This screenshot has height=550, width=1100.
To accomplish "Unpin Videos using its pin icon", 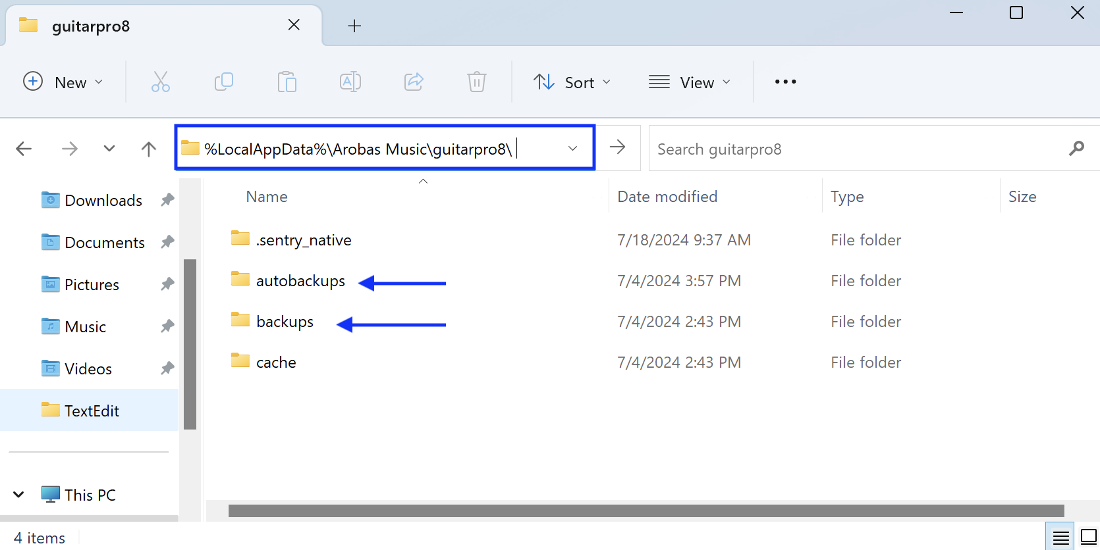I will click(167, 368).
